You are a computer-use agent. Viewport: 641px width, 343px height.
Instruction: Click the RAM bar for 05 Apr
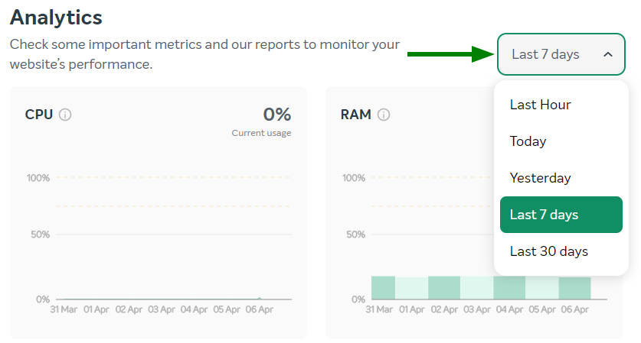coord(541,289)
